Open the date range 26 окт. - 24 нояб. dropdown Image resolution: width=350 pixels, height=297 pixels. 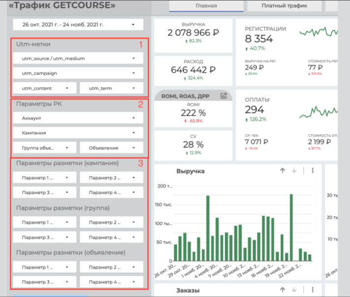coord(78,24)
